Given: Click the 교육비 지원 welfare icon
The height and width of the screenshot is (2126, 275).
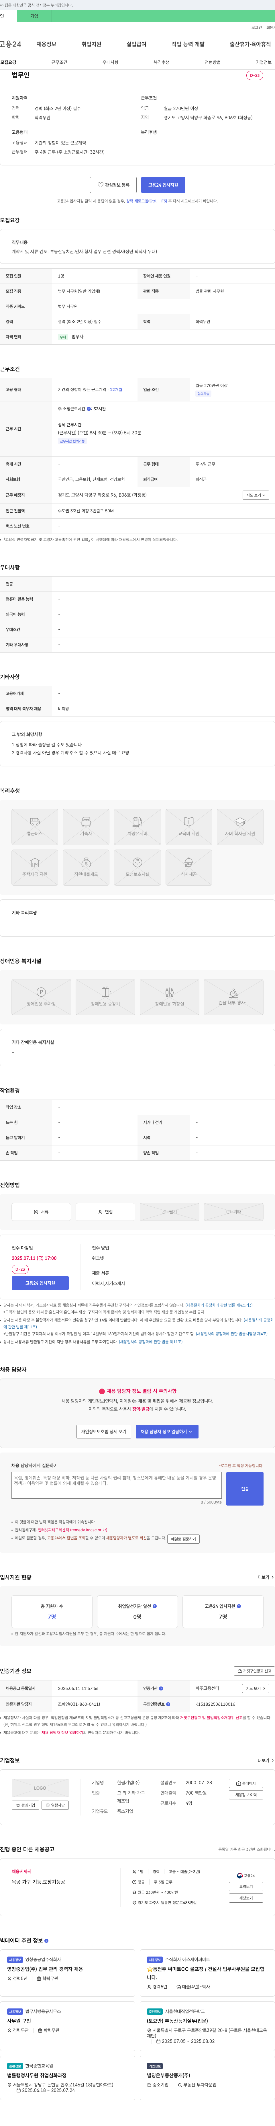Looking at the screenshot, I should click(188, 822).
